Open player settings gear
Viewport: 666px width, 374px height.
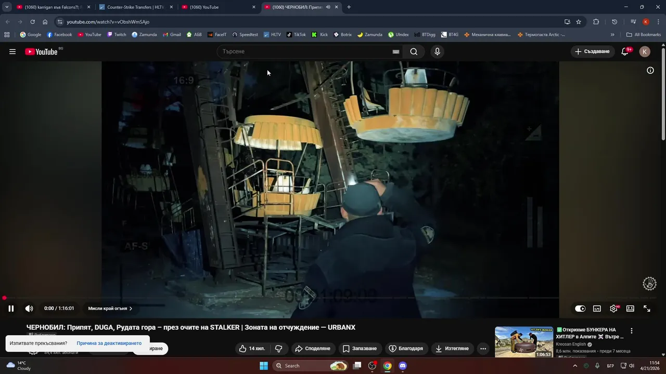coord(614,309)
